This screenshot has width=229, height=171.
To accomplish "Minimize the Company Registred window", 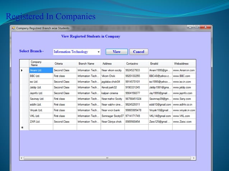I will tap(190, 28).
